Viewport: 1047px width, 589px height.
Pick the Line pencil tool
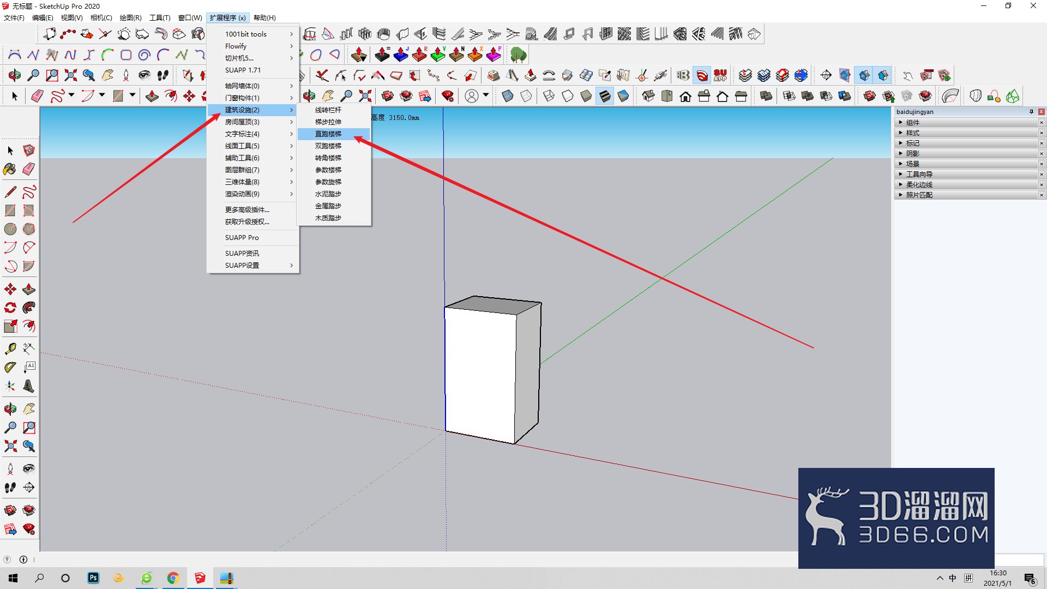(x=10, y=192)
